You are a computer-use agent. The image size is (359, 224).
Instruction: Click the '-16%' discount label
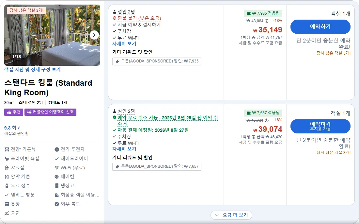point(277,120)
